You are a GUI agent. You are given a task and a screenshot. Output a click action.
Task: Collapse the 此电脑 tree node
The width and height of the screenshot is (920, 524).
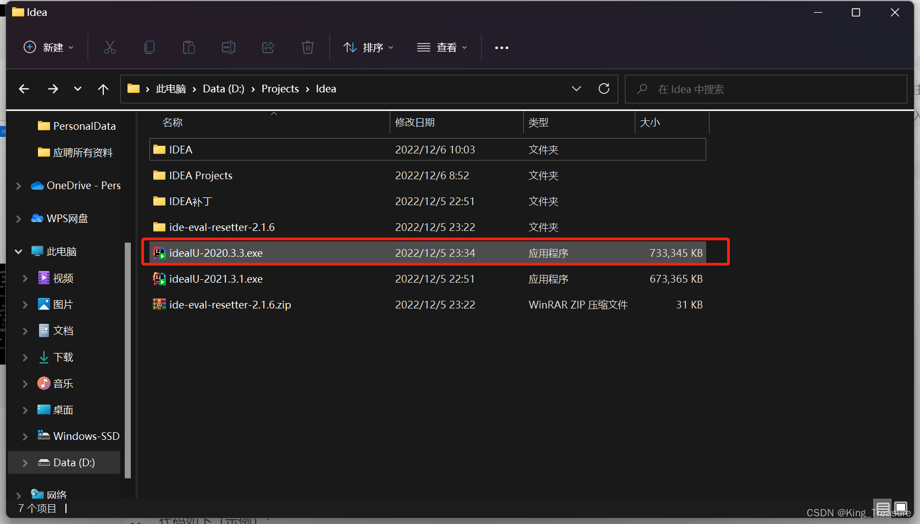19,251
